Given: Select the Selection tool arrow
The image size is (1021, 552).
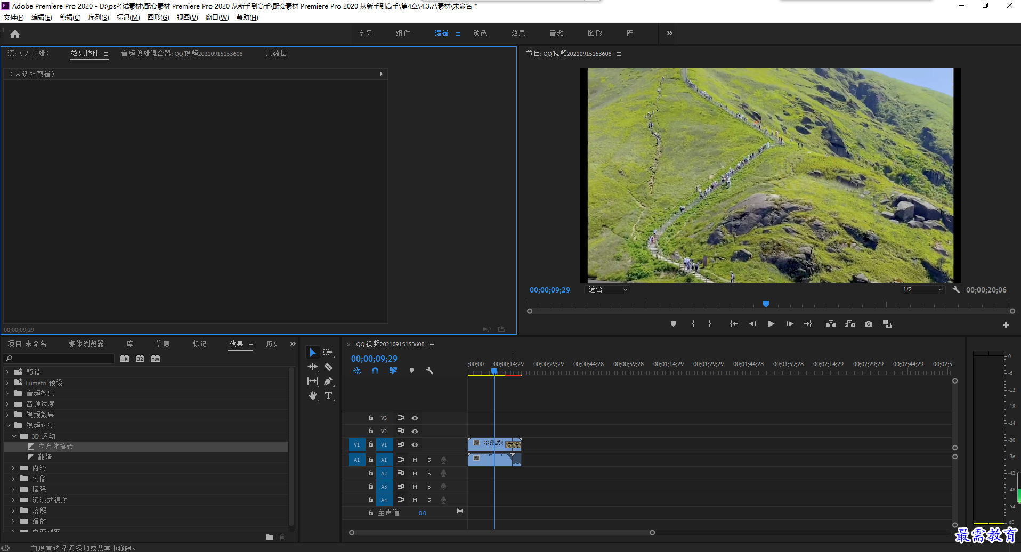Looking at the screenshot, I should click(x=313, y=352).
